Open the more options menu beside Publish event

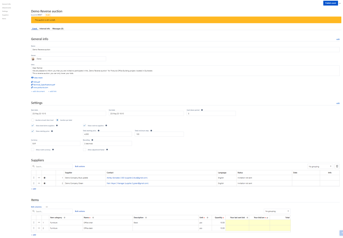[x=340, y=3]
